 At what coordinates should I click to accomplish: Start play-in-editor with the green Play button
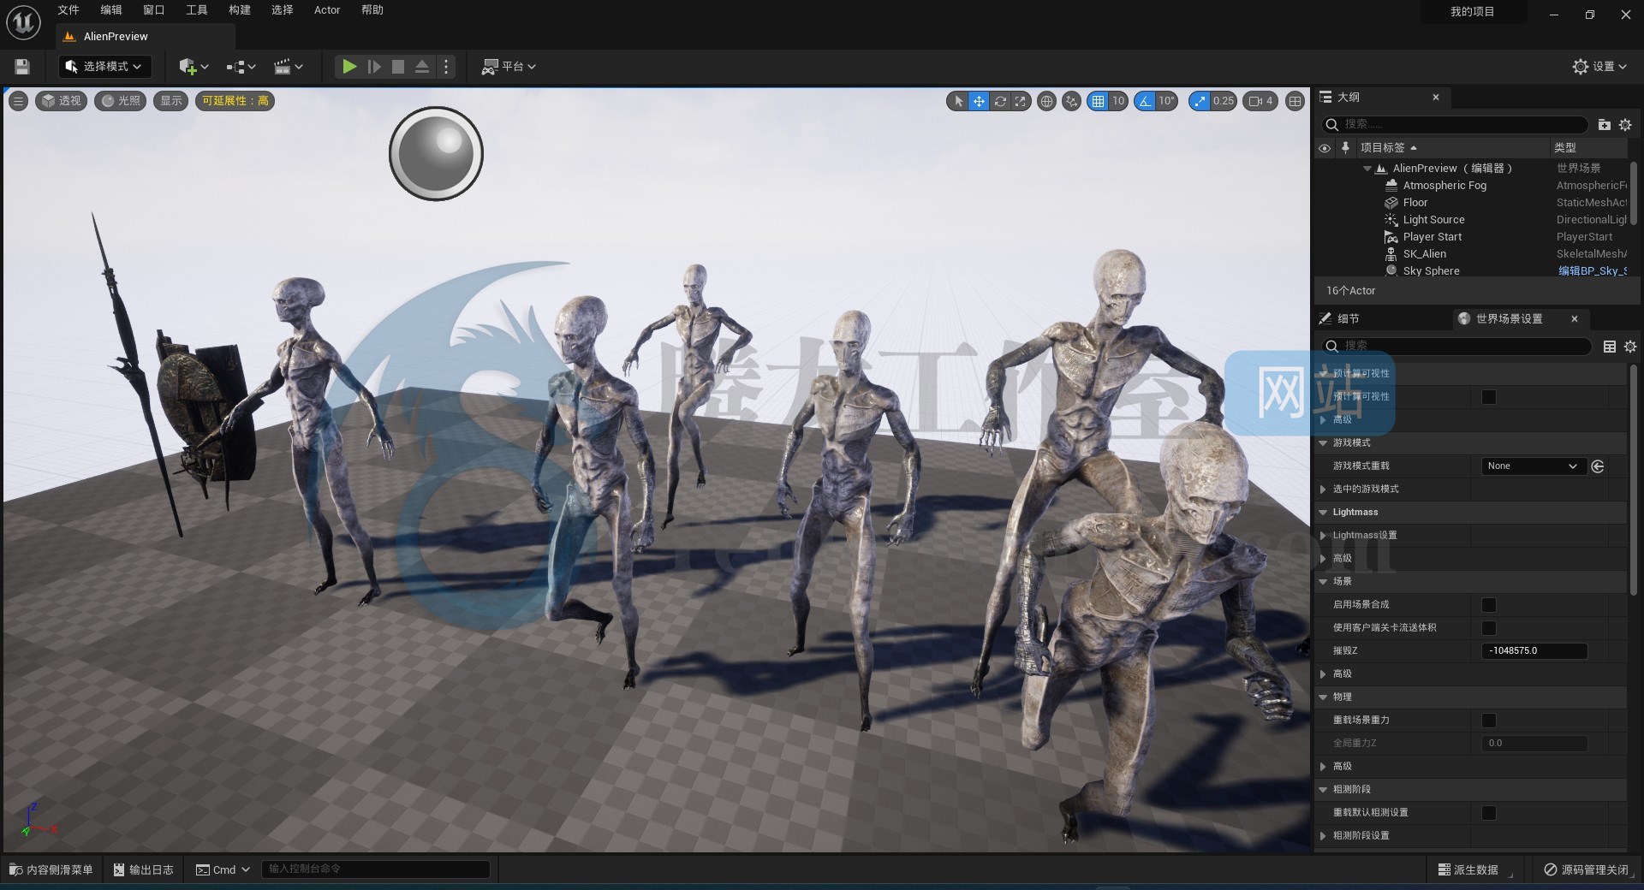point(349,67)
